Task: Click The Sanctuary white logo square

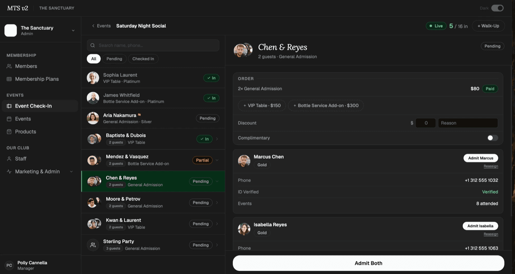Action: point(11,31)
